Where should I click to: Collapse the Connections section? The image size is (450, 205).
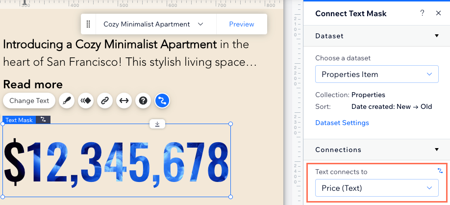437,150
